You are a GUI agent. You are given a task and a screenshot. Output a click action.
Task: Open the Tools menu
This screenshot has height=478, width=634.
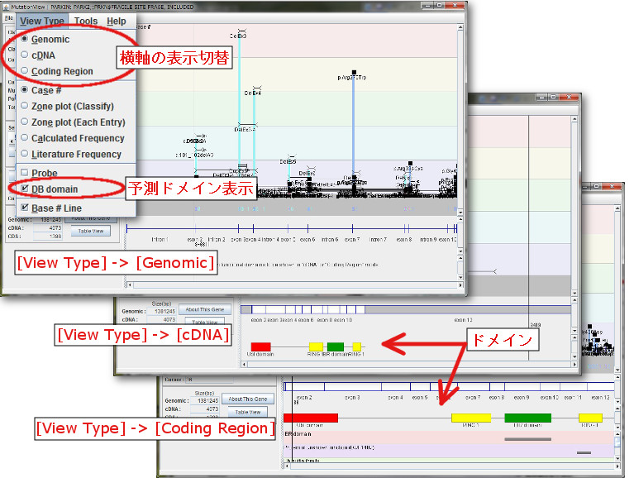pos(85,22)
